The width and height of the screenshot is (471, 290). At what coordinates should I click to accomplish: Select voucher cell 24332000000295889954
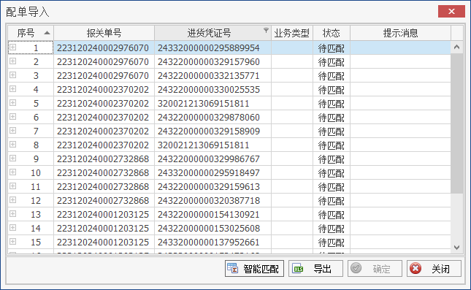pos(212,48)
